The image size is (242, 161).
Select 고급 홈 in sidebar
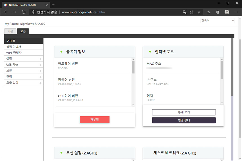24,41
